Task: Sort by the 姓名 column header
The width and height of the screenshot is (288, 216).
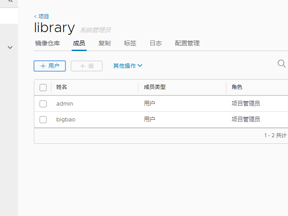Action: 62,87
